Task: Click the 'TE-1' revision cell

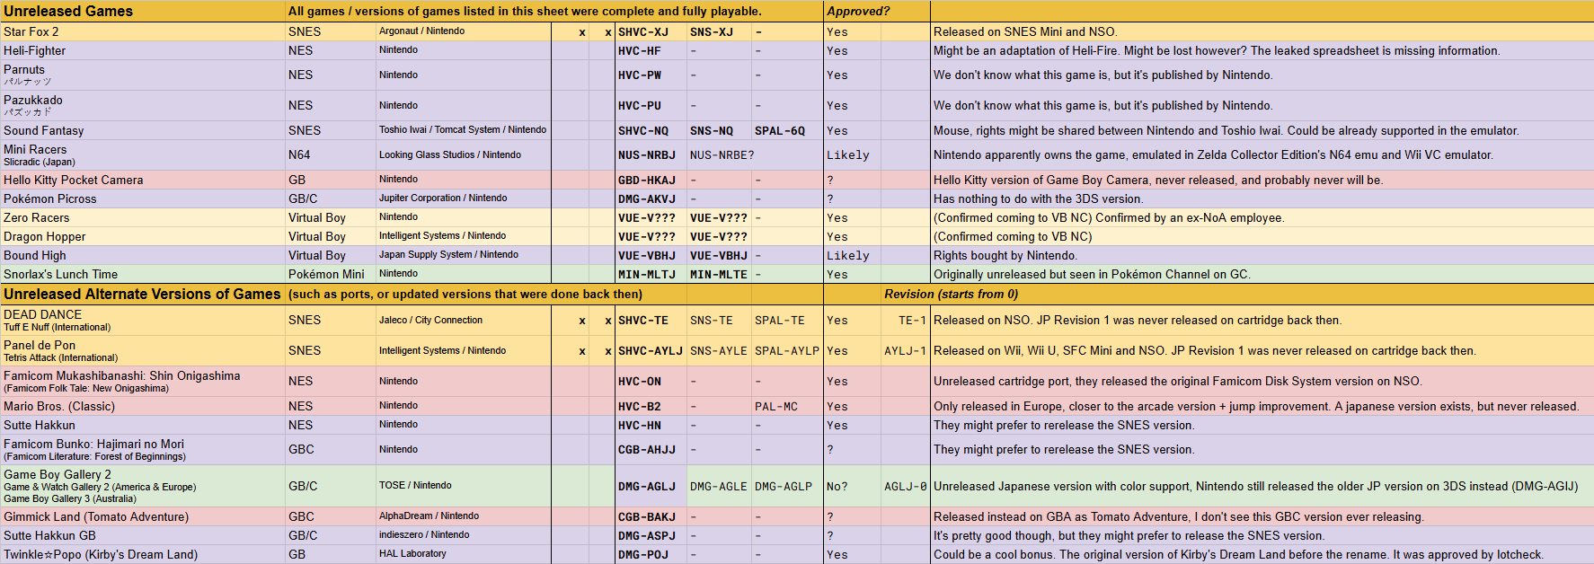Action: 906,320
